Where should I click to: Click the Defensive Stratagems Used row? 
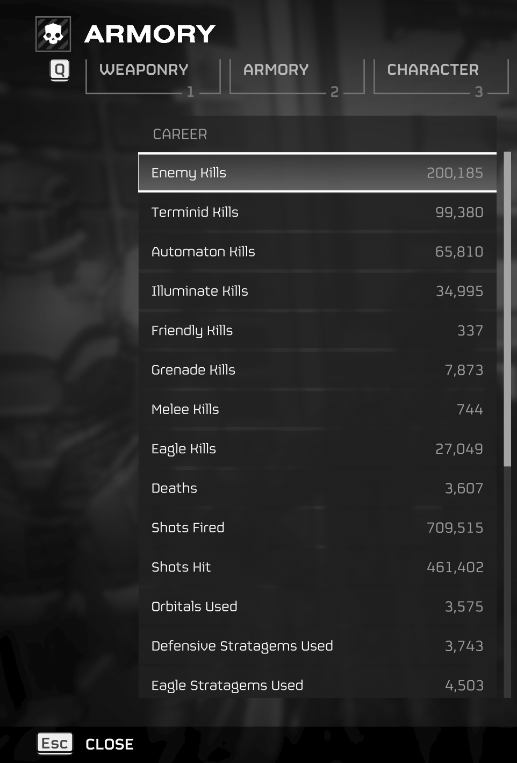click(317, 646)
